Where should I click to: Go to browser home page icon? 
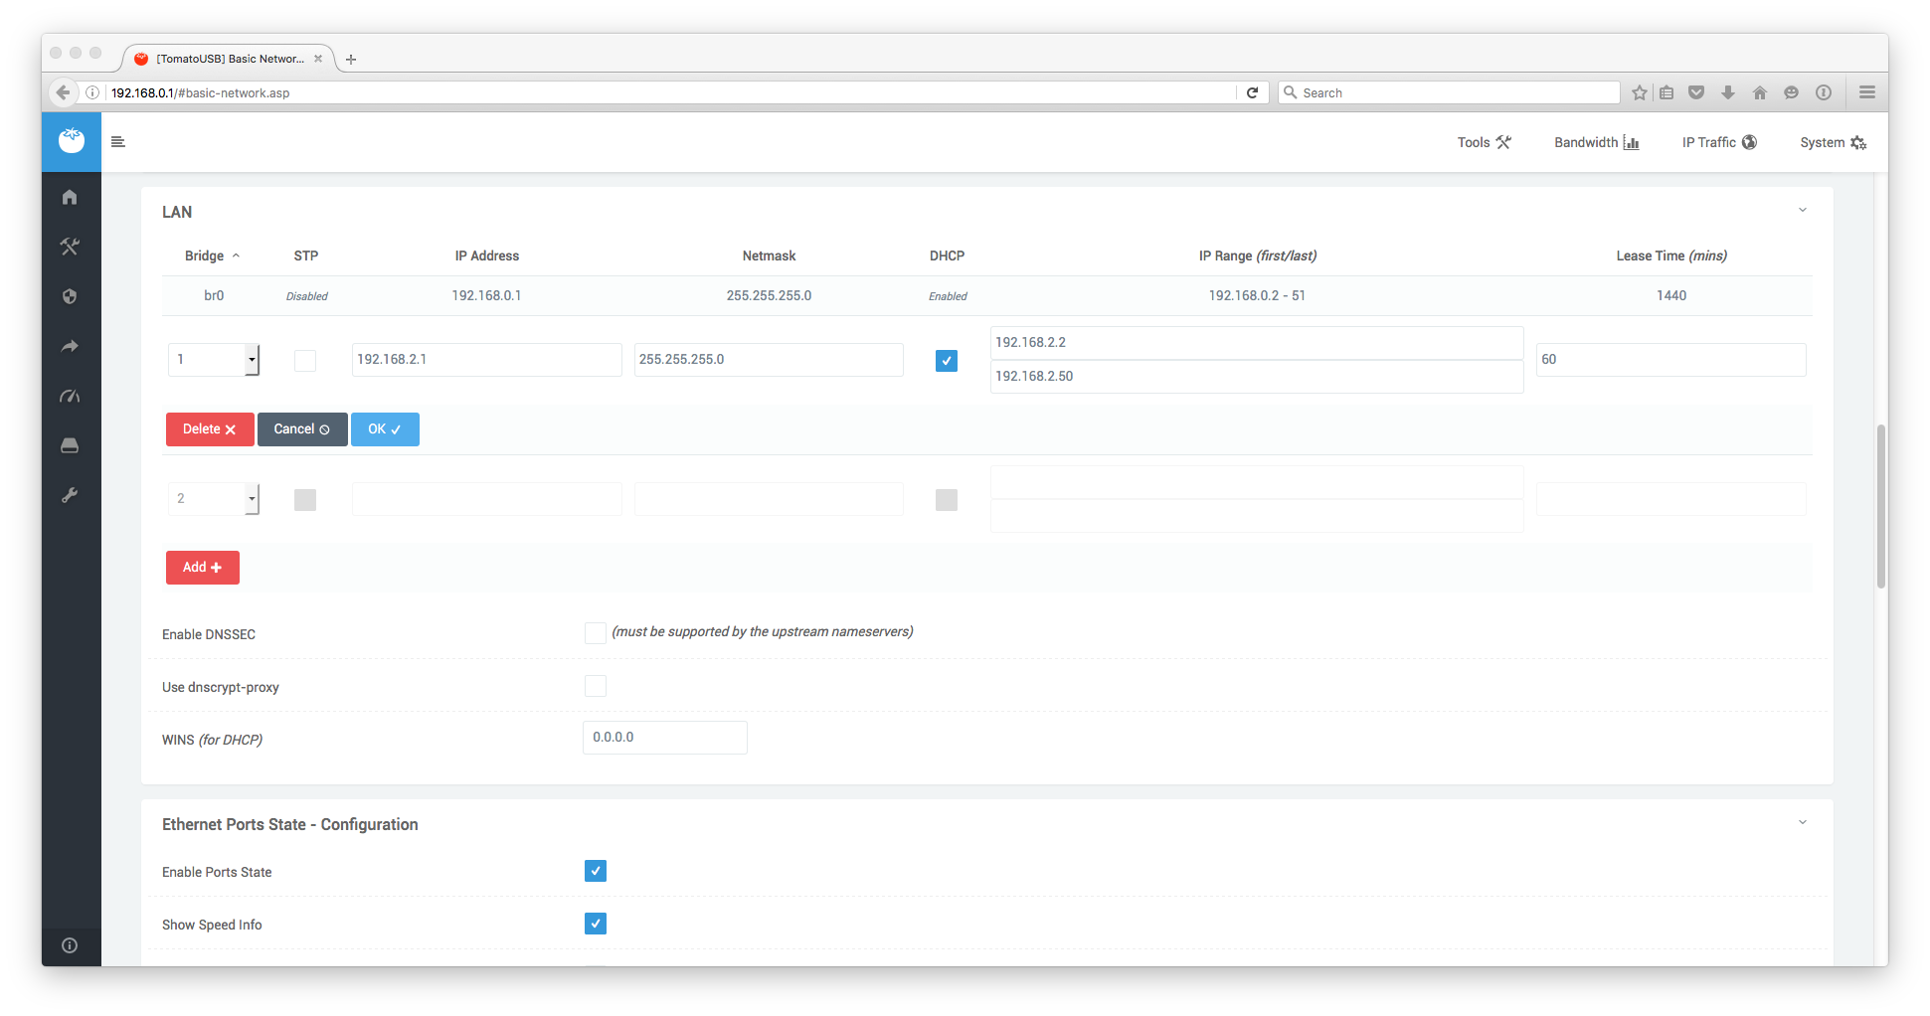point(1760,92)
